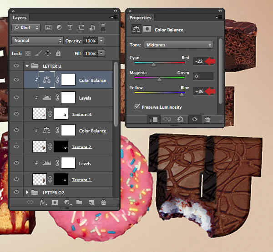273x252 pixels.
Task: Delete adjustment layer trash in Properties
Action: (x=207, y=120)
